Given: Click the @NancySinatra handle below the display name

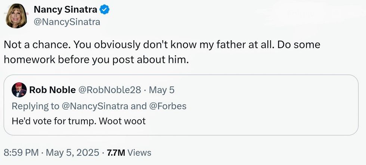Looking at the screenshot, I should point(67,22).
